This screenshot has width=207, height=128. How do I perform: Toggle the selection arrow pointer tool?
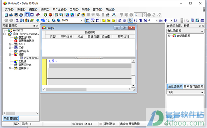click(x=130, y=20)
